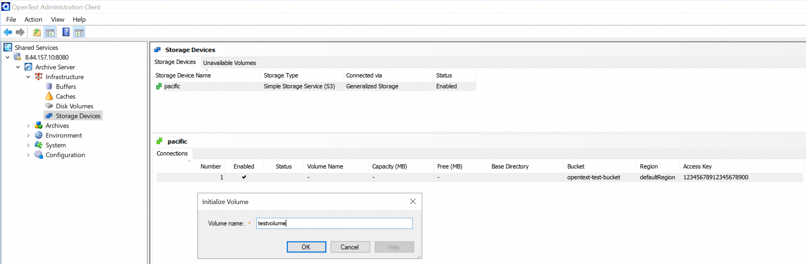Expand the System node
Image resolution: width=806 pixels, height=264 pixels.
pyautogui.click(x=28, y=145)
